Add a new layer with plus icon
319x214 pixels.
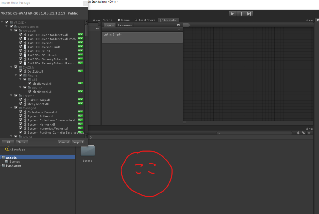pyautogui.click(x=179, y=30)
